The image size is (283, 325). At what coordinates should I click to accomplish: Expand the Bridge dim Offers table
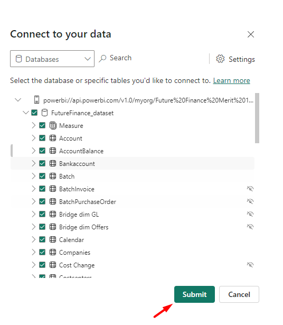point(34,227)
